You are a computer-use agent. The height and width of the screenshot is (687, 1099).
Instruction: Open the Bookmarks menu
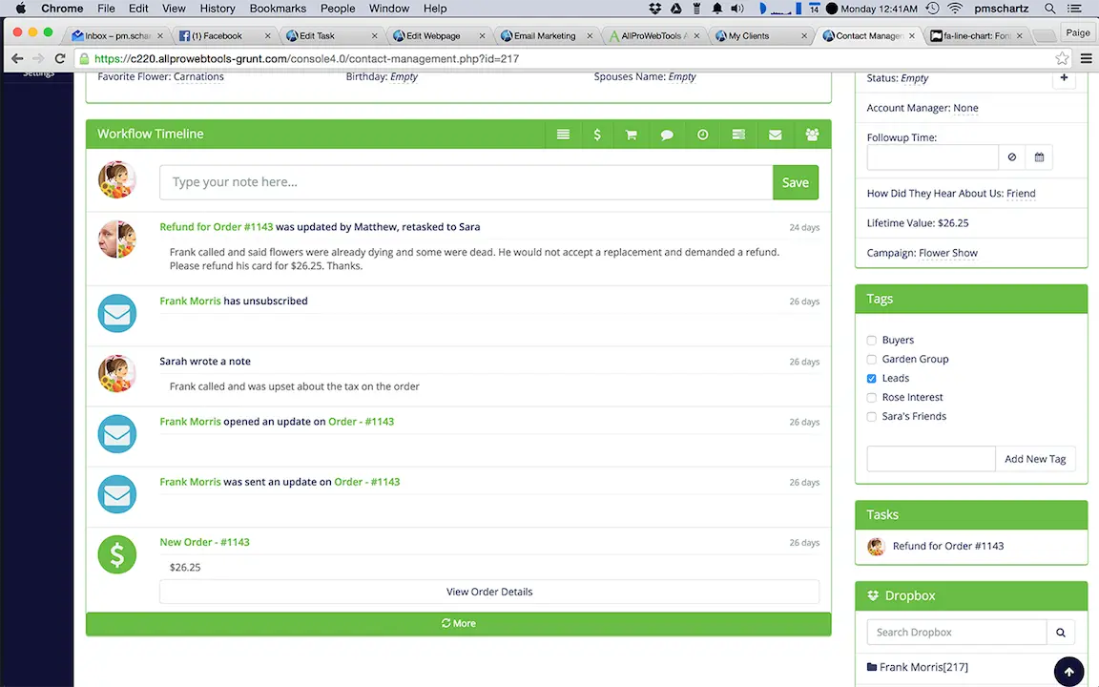[x=277, y=8]
